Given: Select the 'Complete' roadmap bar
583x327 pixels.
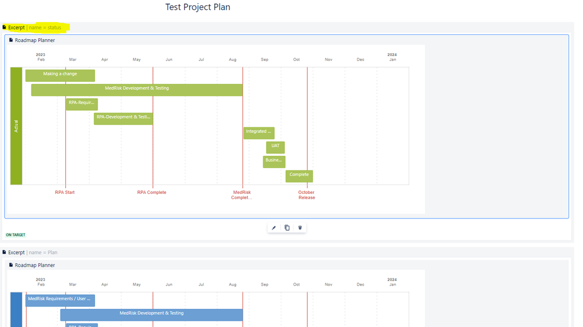Looking at the screenshot, I should tap(299, 176).
